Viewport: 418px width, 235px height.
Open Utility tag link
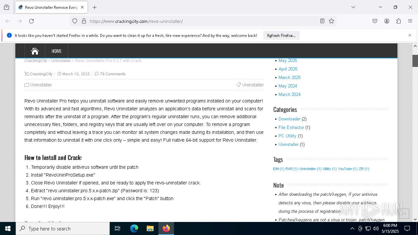tap(330, 169)
